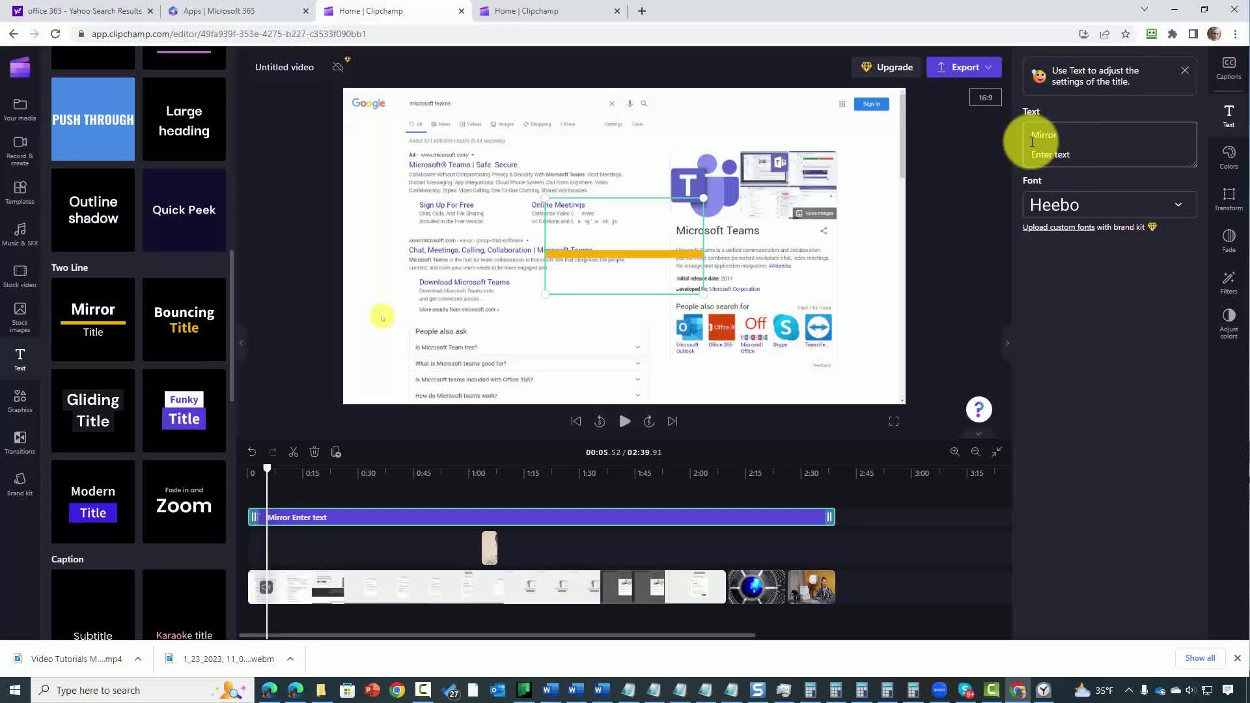The image size is (1250, 703).
Task: Open the Templates sidebar panel
Action: pos(20,193)
